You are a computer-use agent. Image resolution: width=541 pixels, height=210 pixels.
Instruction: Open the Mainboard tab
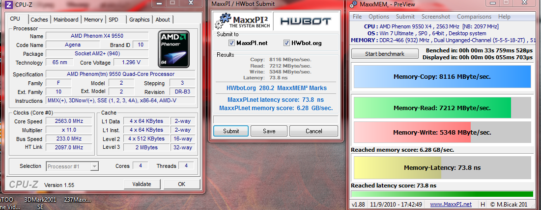[66, 20]
